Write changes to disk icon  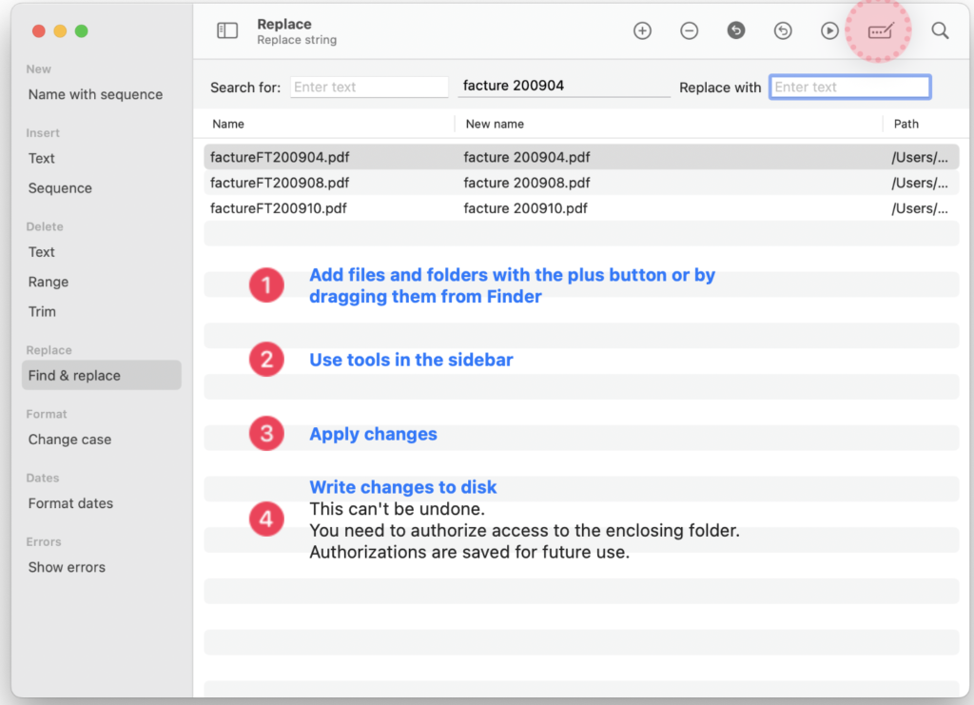tap(880, 30)
